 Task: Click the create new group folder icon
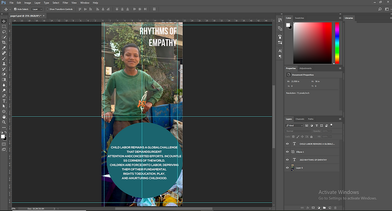point(324,207)
